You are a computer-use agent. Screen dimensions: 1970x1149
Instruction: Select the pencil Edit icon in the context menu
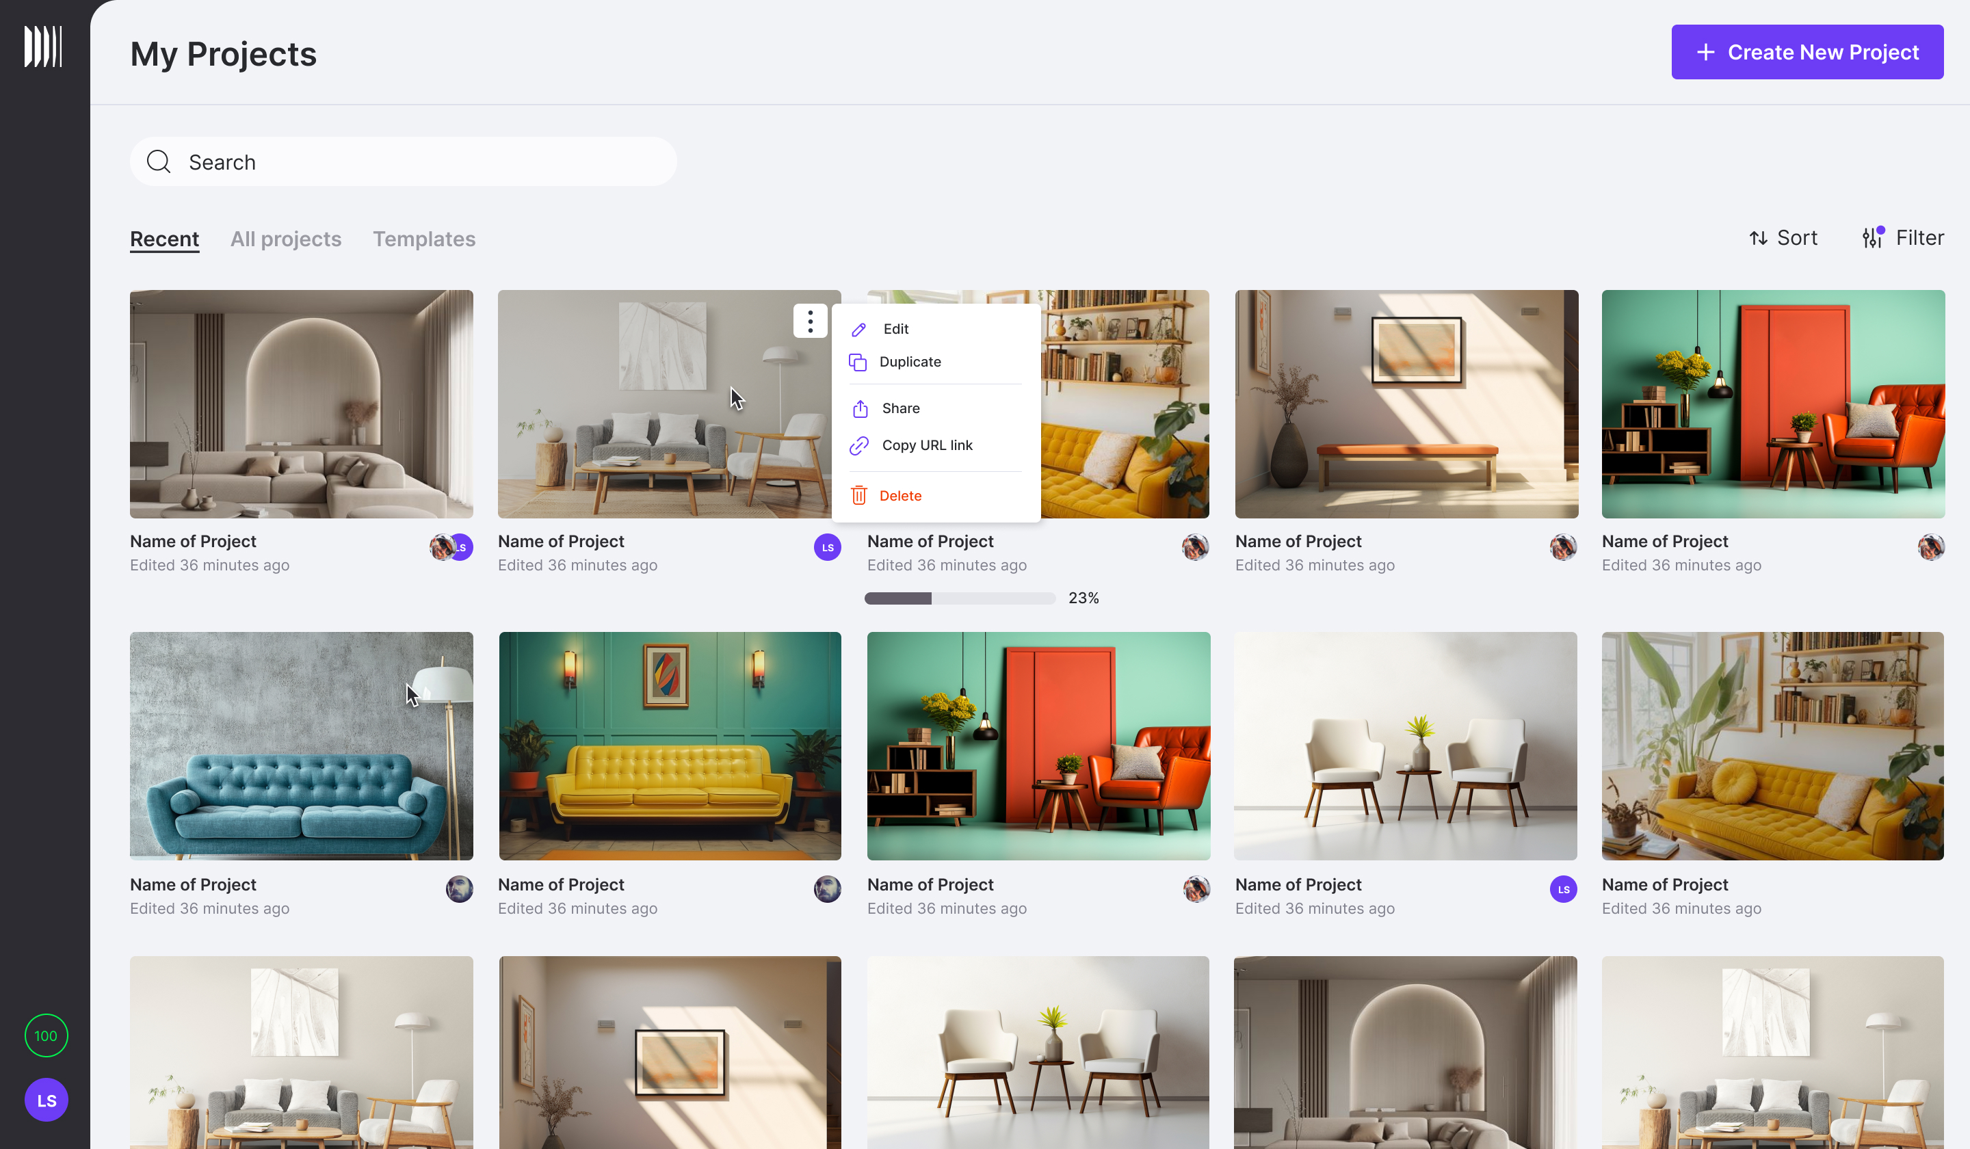click(x=858, y=329)
